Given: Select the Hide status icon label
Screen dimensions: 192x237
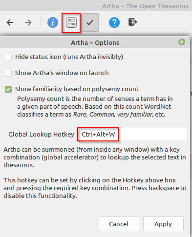Looking at the screenshot, I should click(69, 57).
